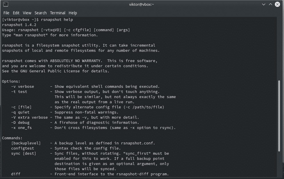
Task: Close the terminal with the X button
Action: pos(277,4)
